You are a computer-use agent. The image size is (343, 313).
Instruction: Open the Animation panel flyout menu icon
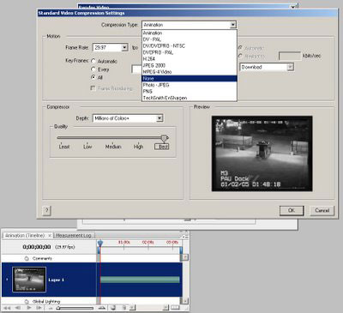click(x=186, y=236)
